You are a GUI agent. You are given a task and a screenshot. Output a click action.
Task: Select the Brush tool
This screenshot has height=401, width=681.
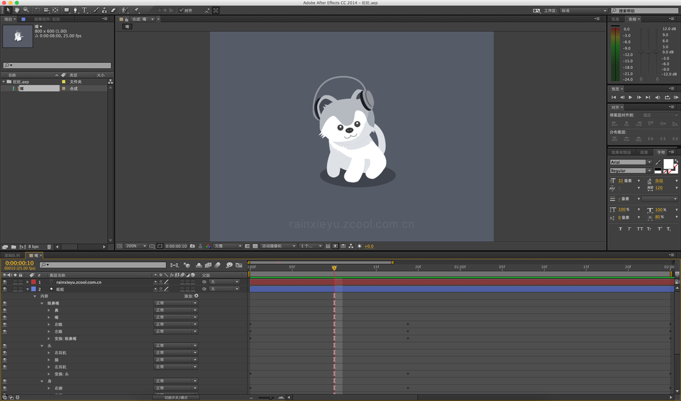point(96,11)
